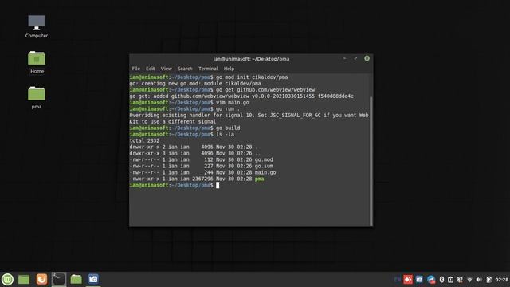
Task: Click the 'go build' command line
Action: (228, 128)
